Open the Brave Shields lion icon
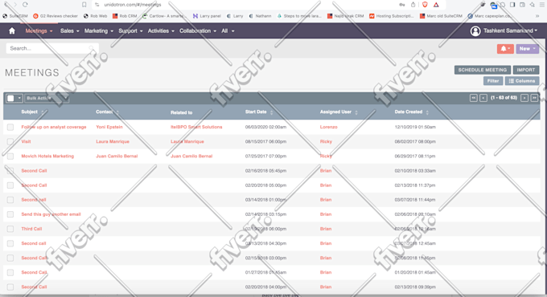 425,5
